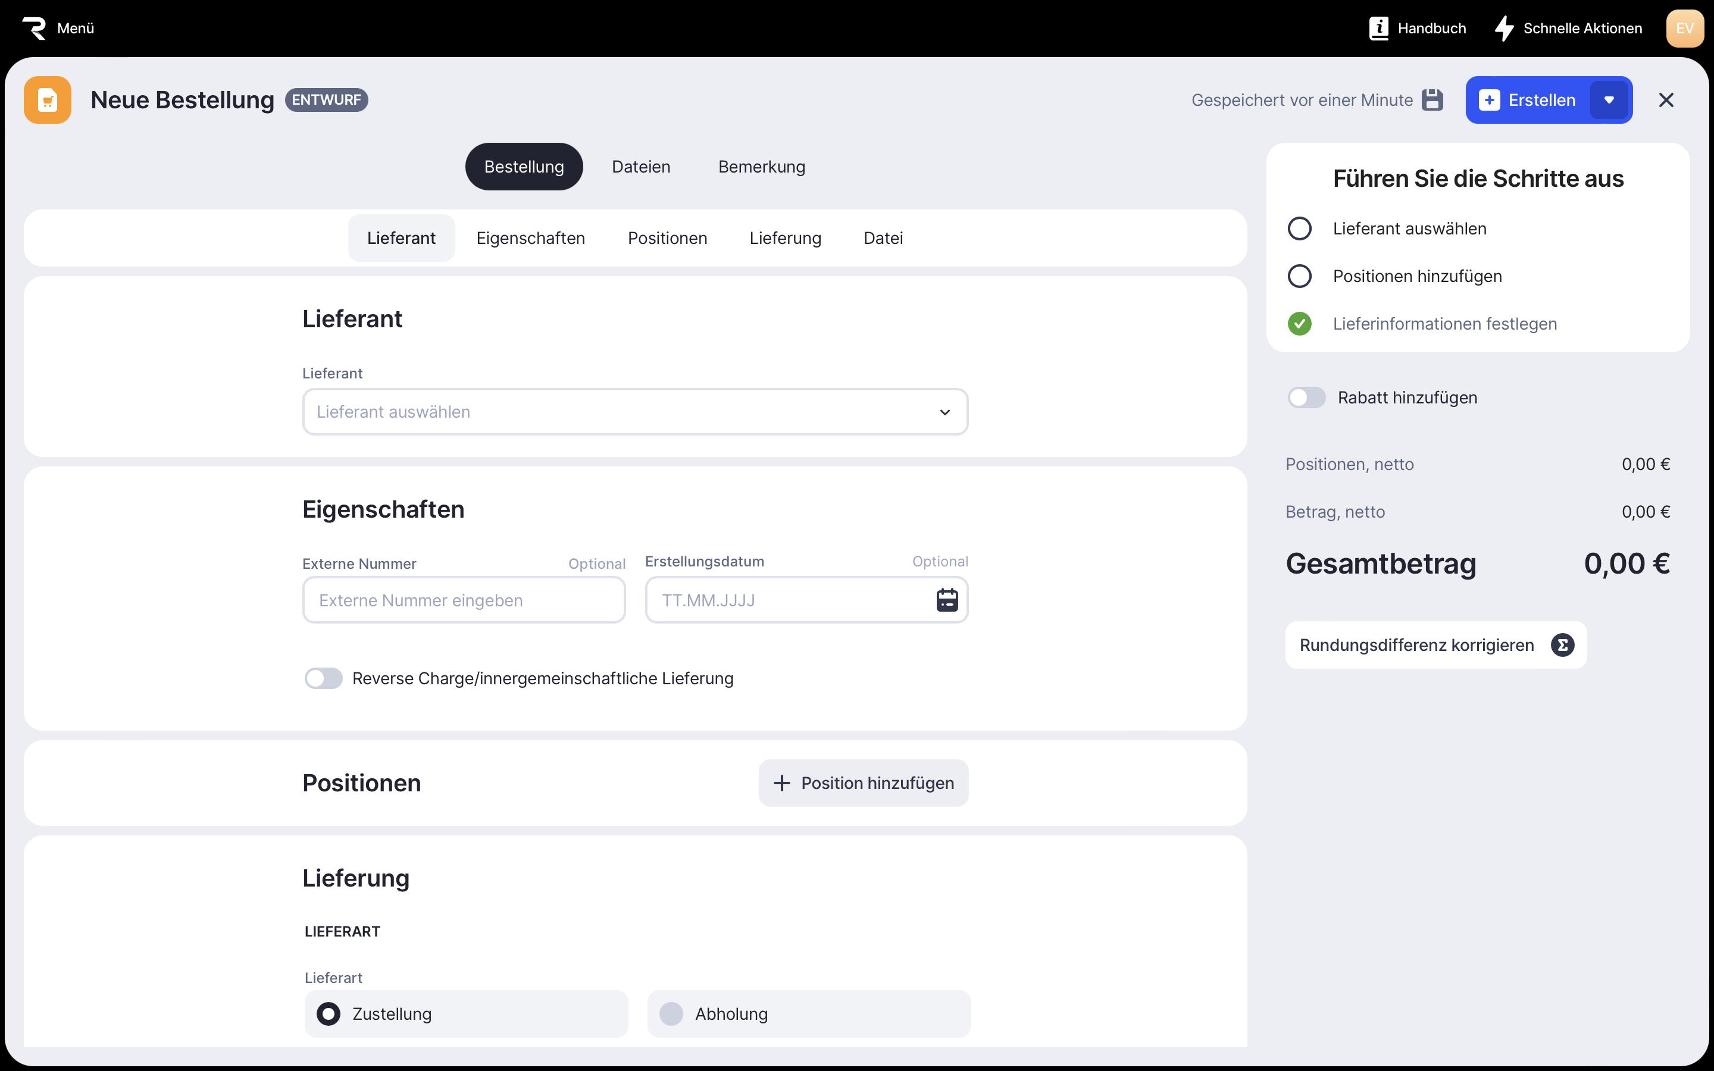The height and width of the screenshot is (1071, 1714).
Task: Select the Zustellung delivery option
Action: [329, 1014]
